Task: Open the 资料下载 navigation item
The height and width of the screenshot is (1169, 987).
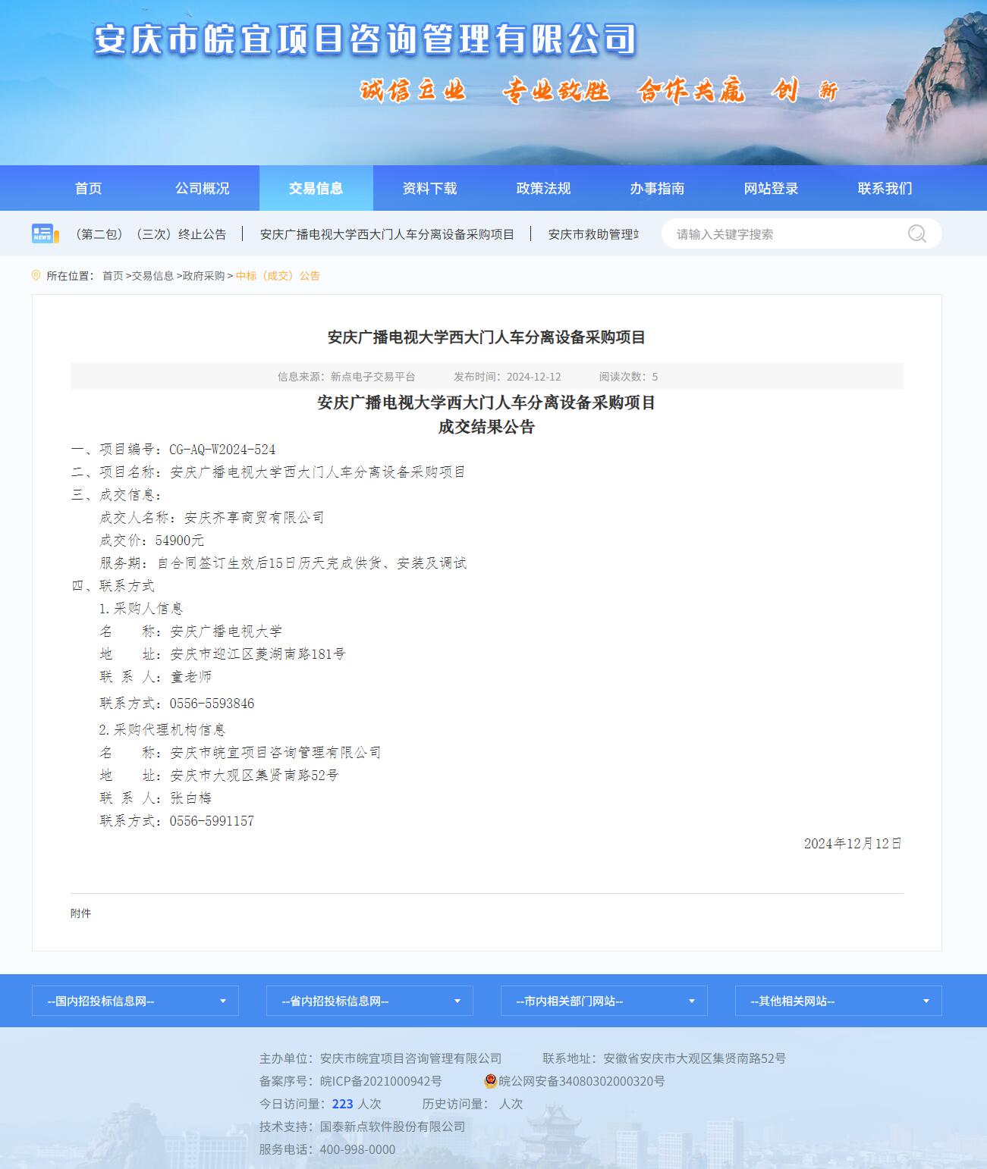Action: pyautogui.click(x=429, y=188)
